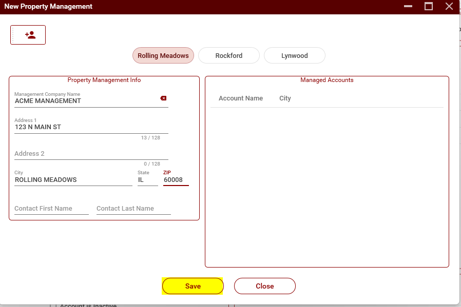
Task: Open the Lynwood tab
Action: point(294,56)
